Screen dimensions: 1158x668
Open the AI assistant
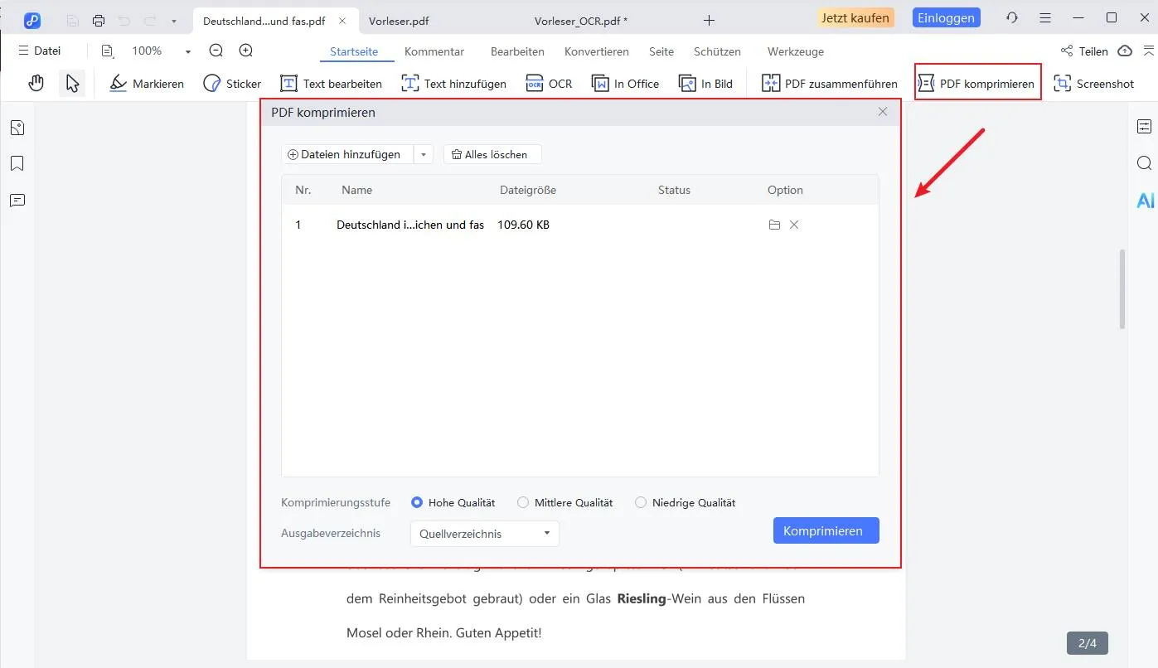tap(1146, 201)
